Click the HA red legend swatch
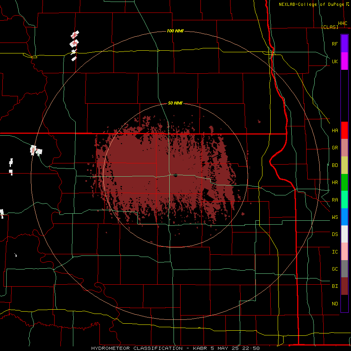 click(344, 130)
